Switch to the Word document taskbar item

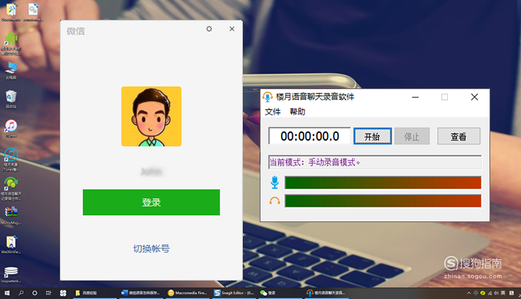(141, 293)
